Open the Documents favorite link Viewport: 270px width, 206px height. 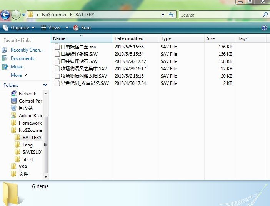[22, 58]
